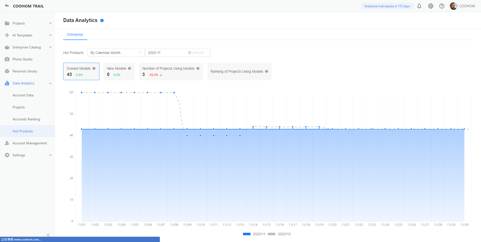The image size is (481, 242).
Task: Select Ranking of Projects Using Models card
Action: pos(239,71)
